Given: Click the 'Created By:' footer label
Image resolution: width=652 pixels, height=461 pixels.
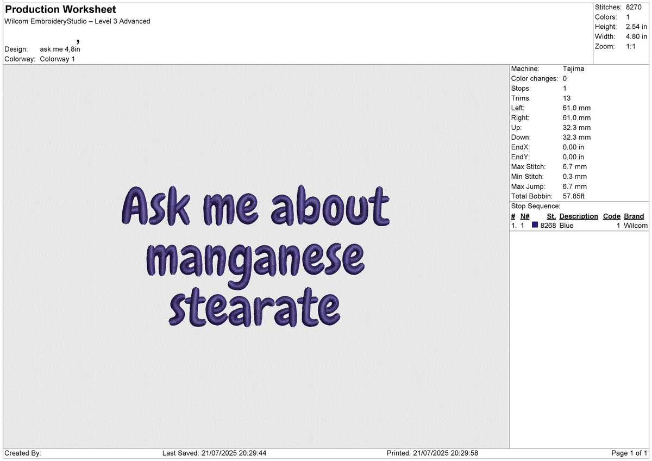Looking at the screenshot, I should pyautogui.click(x=23, y=453).
